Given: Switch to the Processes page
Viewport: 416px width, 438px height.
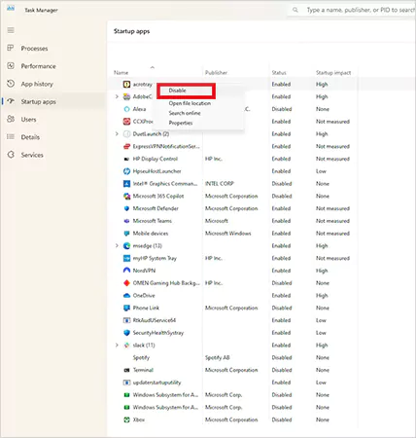Looking at the screenshot, I should [x=34, y=49].
